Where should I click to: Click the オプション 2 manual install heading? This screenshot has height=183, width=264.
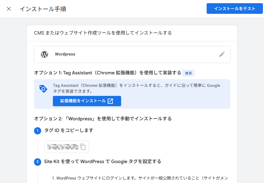103,118
